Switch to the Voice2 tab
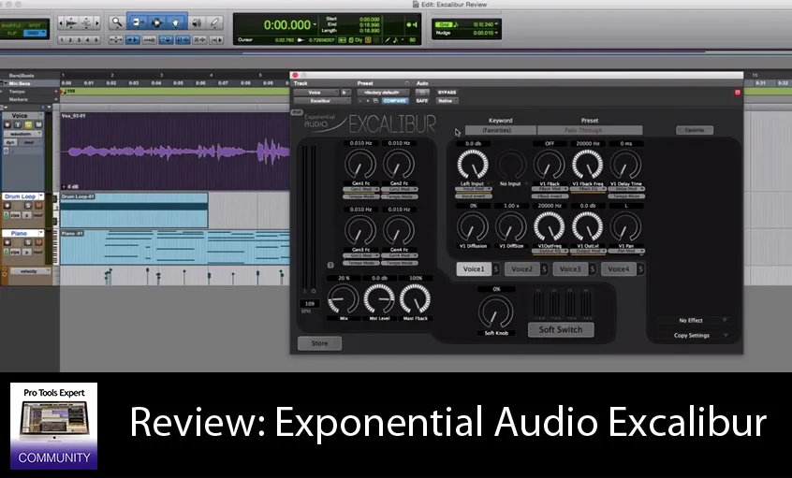This screenshot has height=478, width=792. point(521,269)
